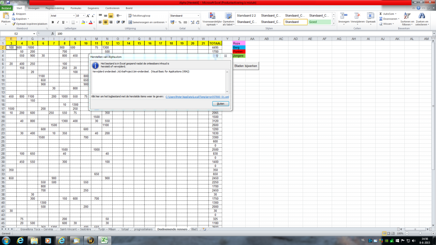This screenshot has width=436, height=245.
Task: Apply thousands separator format
Action: (185, 22)
